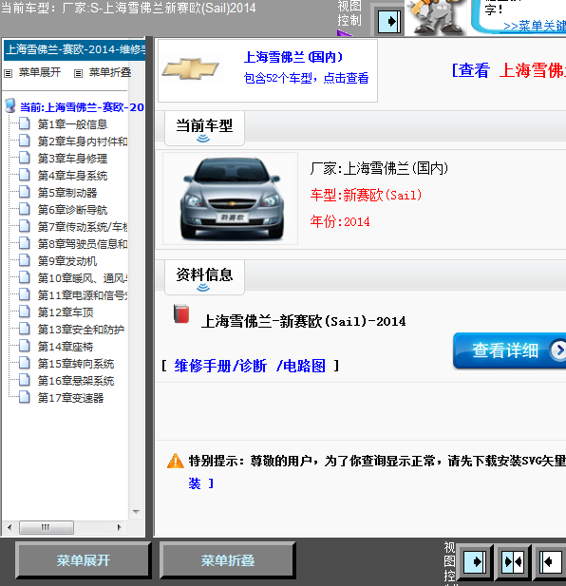Click 包含52个车型,点击查看 link
The image size is (566, 586).
click(x=306, y=78)
